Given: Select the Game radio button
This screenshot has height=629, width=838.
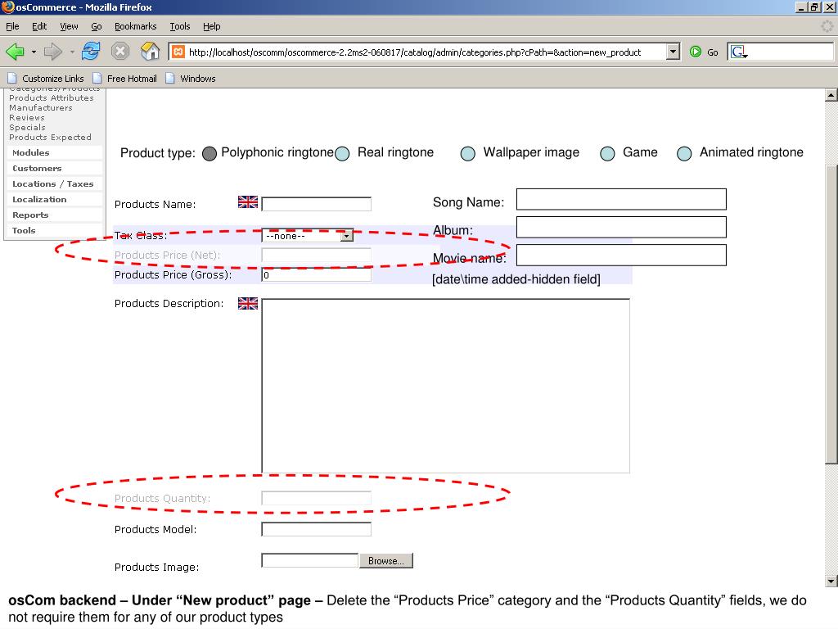Looking at the screenshot, I should tap(607, 153).
